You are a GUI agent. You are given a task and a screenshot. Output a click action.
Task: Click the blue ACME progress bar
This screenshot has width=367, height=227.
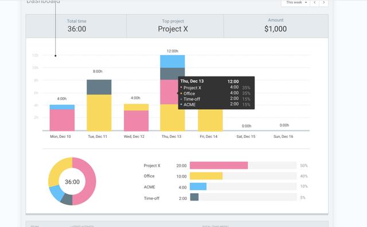tap(198, 186)
